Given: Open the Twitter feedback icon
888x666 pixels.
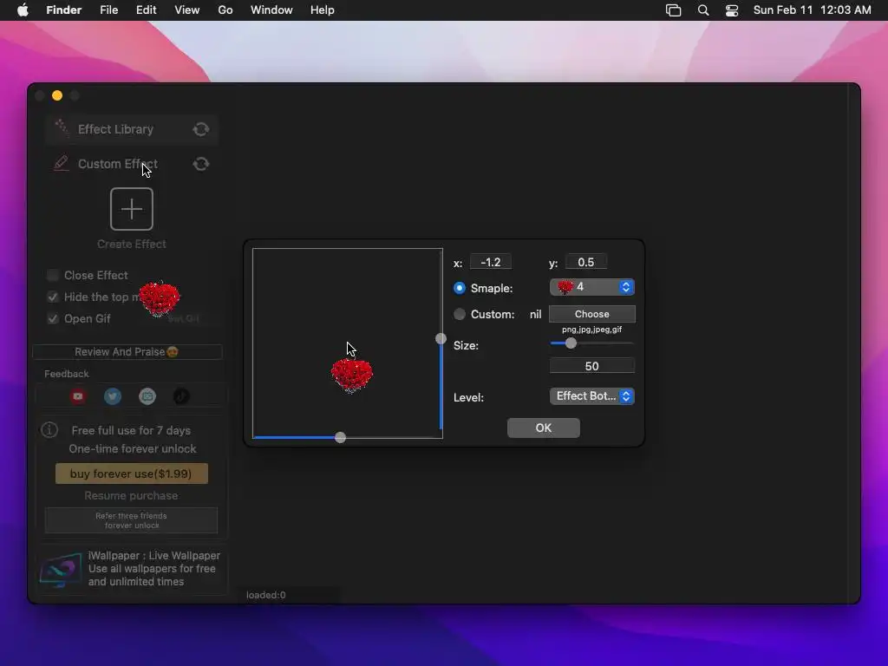Looking at the screenshot, I should 113,396.
